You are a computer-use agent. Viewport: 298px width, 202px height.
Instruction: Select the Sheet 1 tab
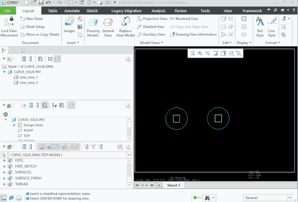coord(173,185)
